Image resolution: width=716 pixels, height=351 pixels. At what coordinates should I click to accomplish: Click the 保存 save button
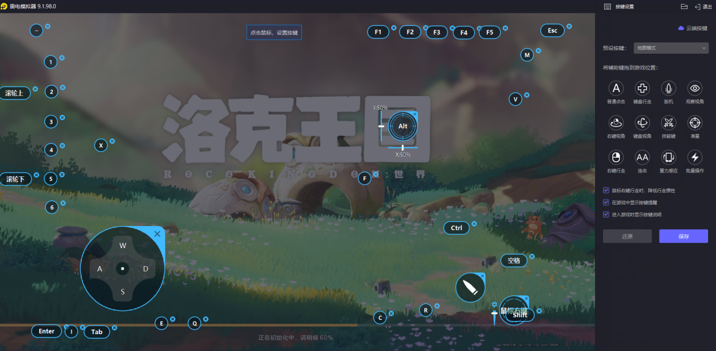(x=683, y=236)
